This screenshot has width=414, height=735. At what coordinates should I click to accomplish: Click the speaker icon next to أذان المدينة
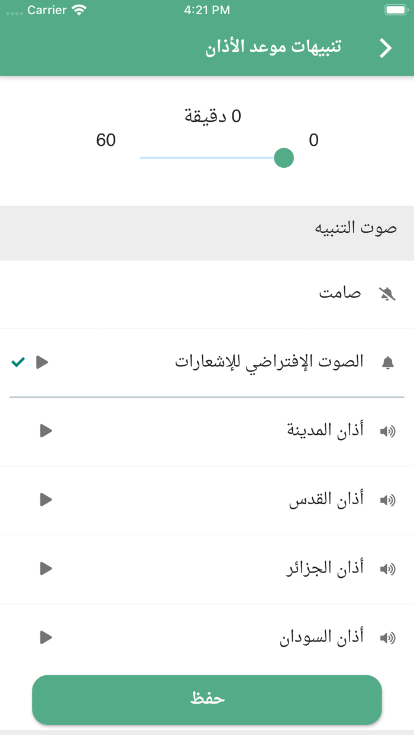click(x=387, y=431)
